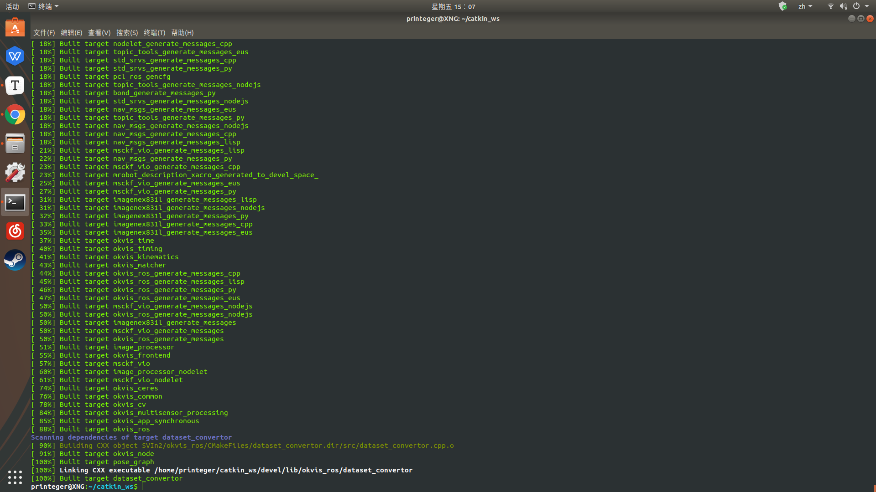Open Typora text editor icon

tap(15, 86)
